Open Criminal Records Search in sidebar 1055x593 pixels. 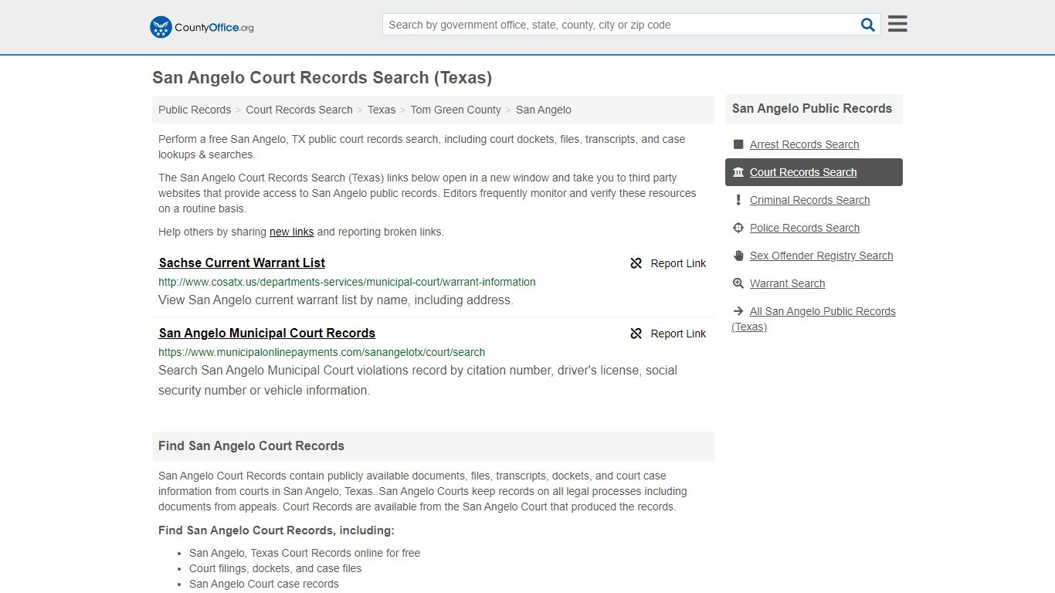coord(809,200)
